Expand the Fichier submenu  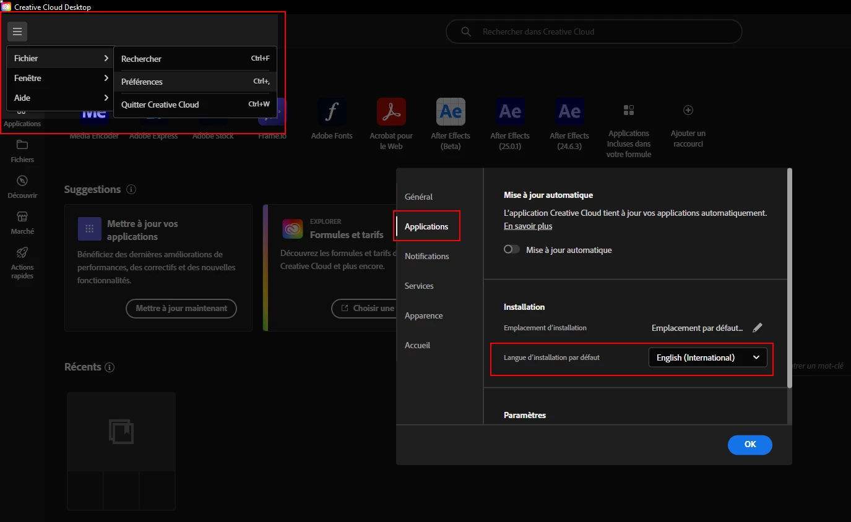[60, 58]
